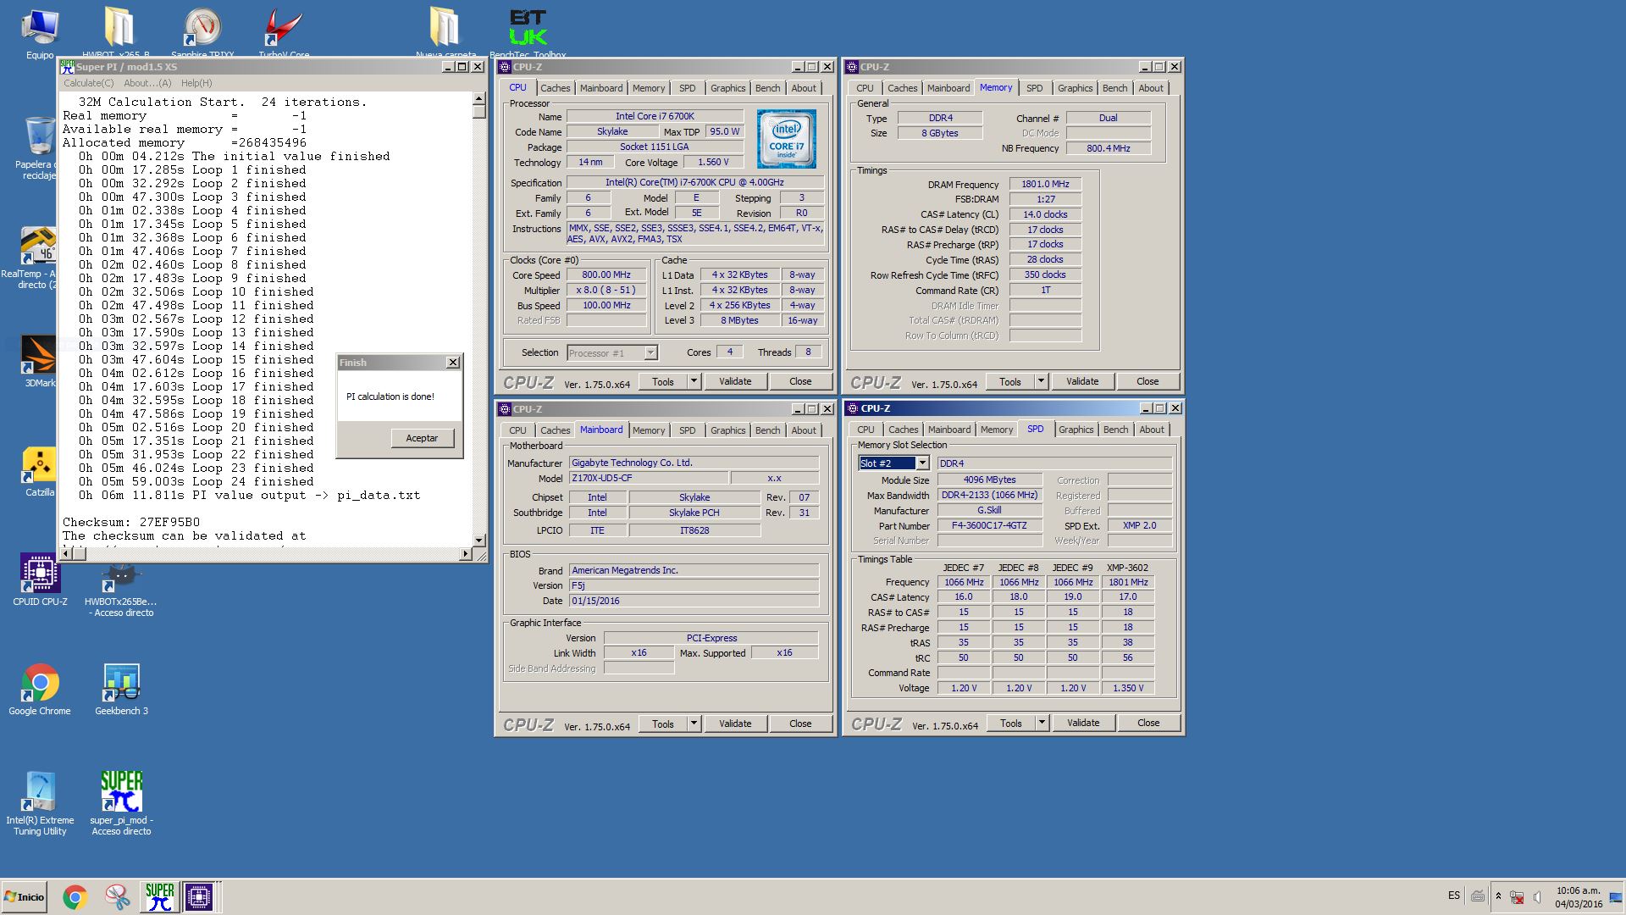The image size is (1626, 915).
Task: Click Super PI taskbar button
Action: point(159,897)
